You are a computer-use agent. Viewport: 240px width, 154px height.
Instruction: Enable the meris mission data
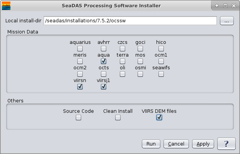tap(80, 61)
